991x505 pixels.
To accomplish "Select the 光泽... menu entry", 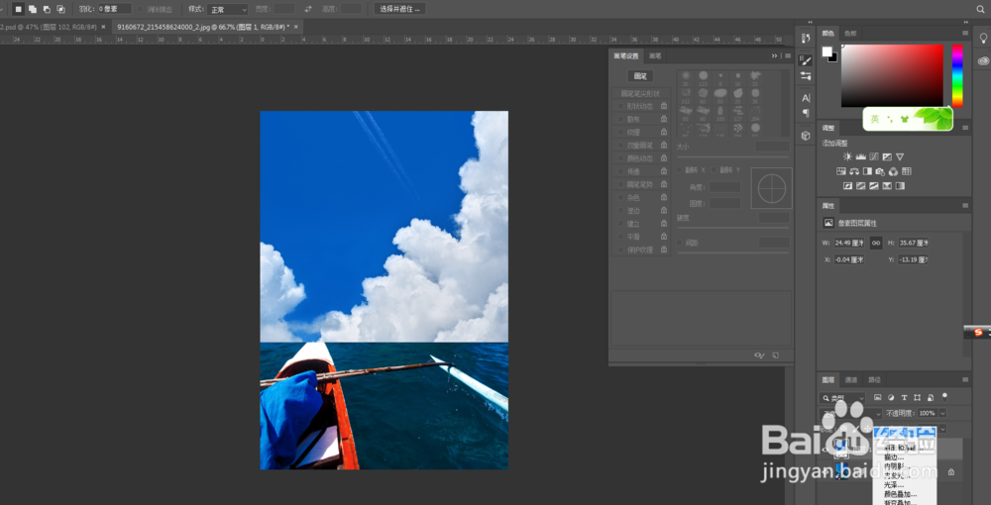I will click(895, 485).
